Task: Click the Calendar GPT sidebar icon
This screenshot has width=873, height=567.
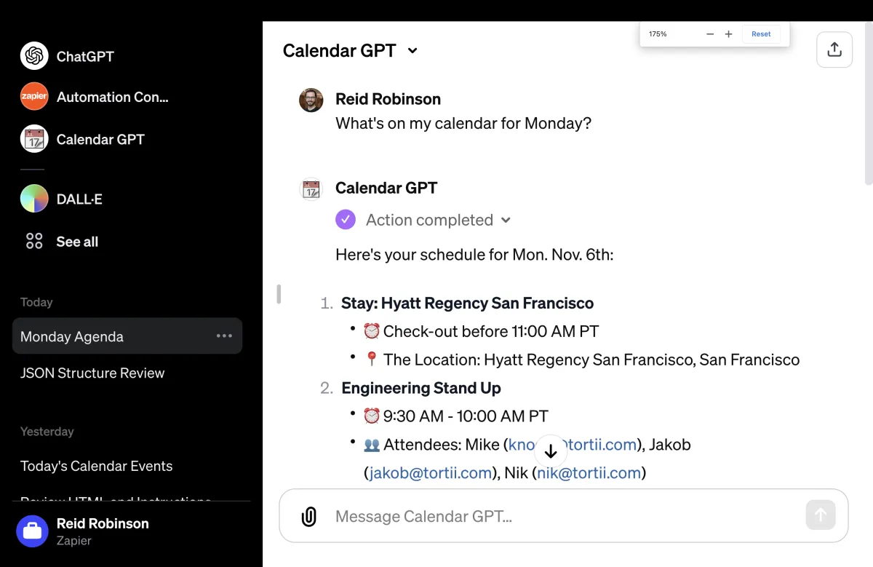Action: point(34,139)
